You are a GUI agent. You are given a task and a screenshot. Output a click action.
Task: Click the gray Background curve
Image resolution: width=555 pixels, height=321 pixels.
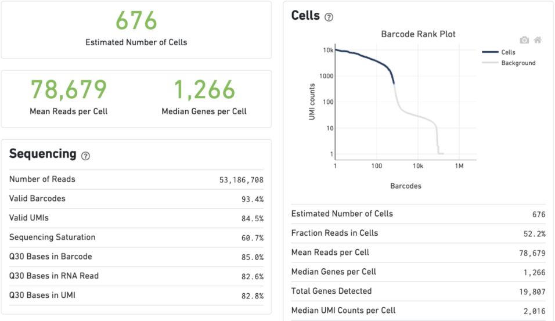coord(417,117)
